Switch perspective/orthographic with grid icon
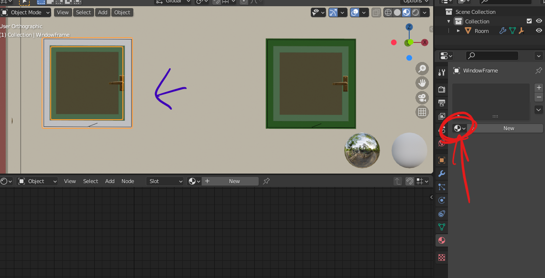The width and height of the screenshot is (545, 278). click(422, 112)
